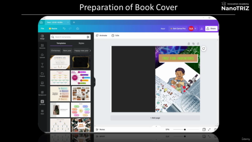Open the 5.0s page duration

tap(115, 35)
